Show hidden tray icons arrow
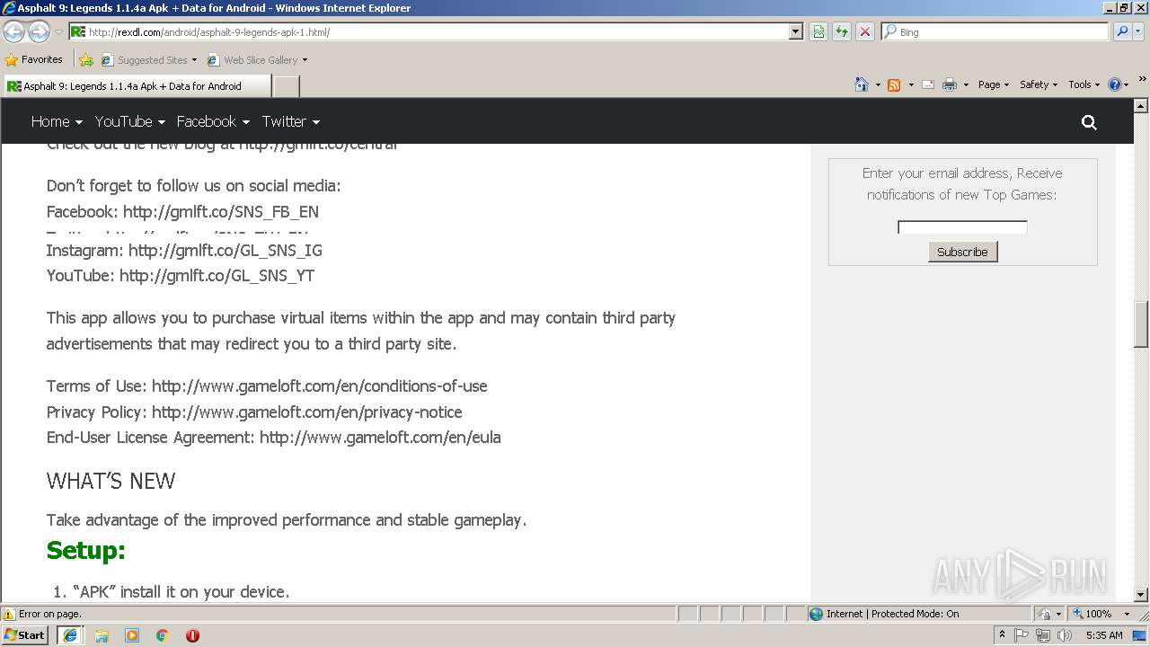The width and height of the screenshot is (1150, 647). click(x=1002, y=634)
